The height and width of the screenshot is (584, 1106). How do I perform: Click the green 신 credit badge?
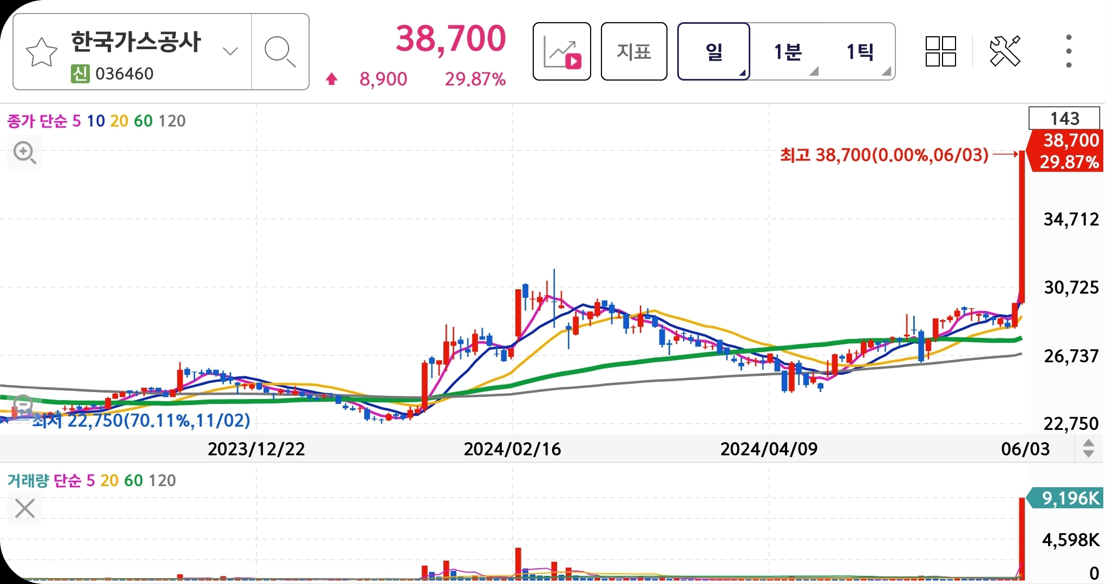pos(80,74)
